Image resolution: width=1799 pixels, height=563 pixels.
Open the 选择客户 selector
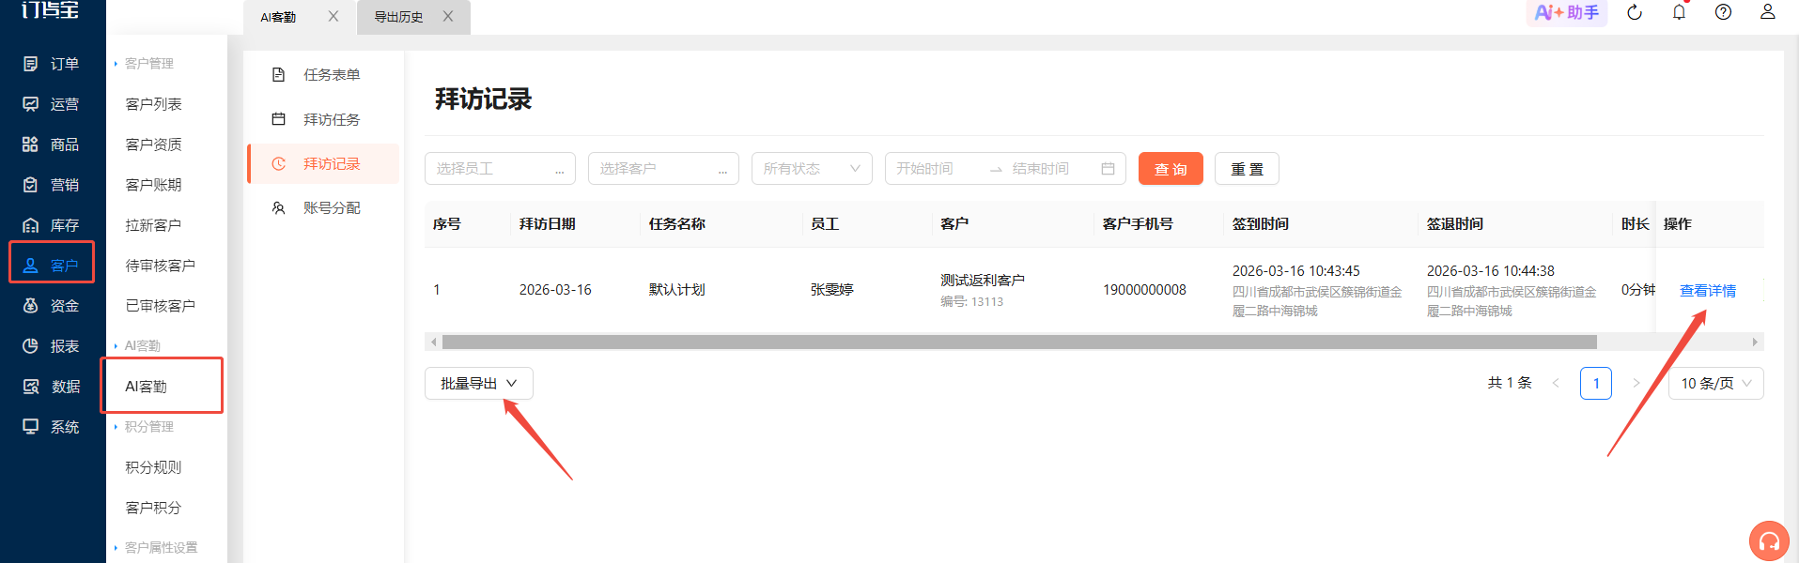(663, 169)
